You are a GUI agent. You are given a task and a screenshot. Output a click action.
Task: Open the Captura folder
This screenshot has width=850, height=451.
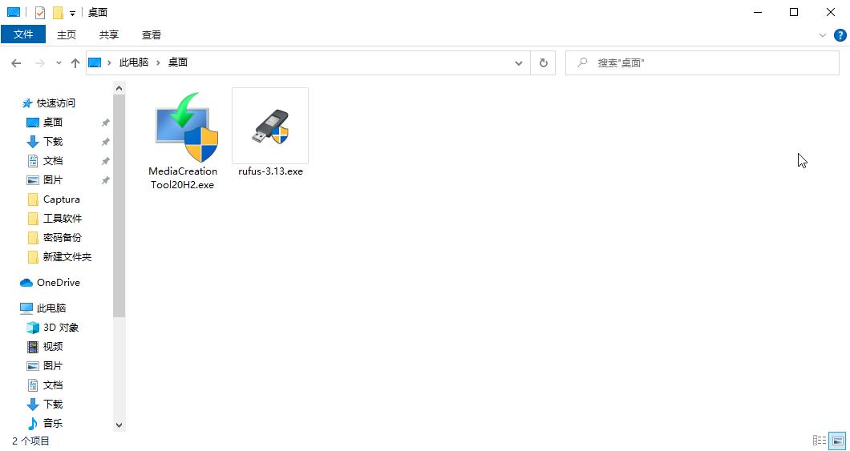tap(61, 199)
